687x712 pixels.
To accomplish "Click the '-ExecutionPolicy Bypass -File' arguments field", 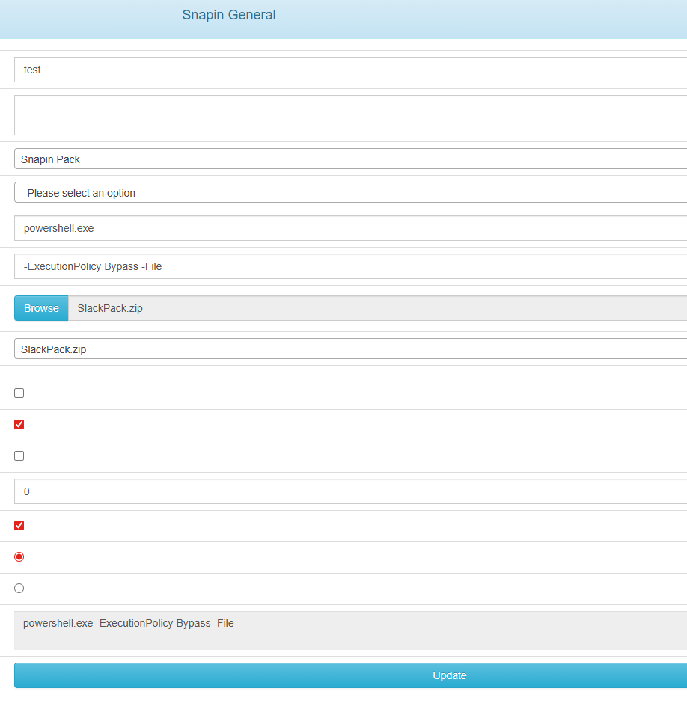I will pos(350,266).
